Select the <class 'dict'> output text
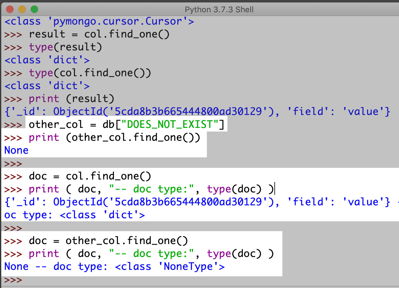The width and height of the screenshot is (399, 288). coord(46,60)
